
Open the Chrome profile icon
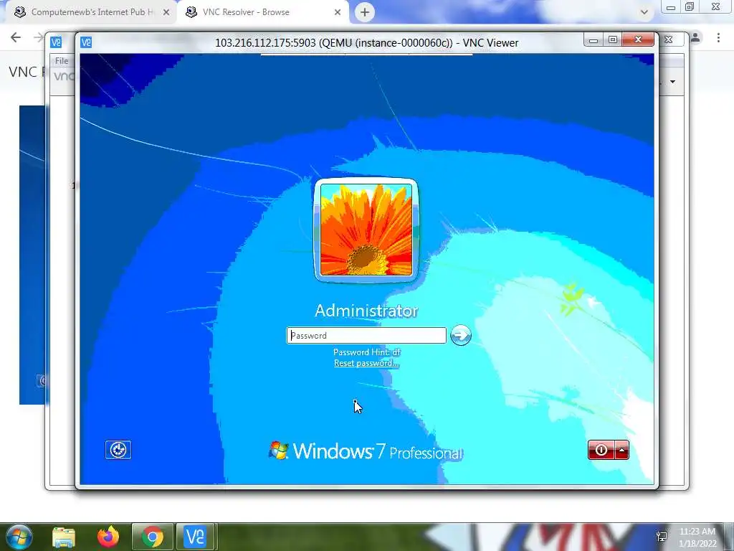coord(695,37)
